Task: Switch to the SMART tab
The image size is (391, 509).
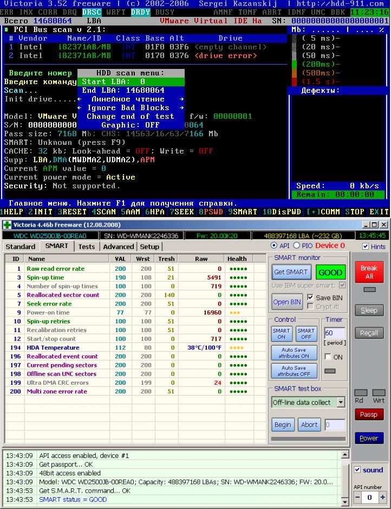Action: [57, 246]
